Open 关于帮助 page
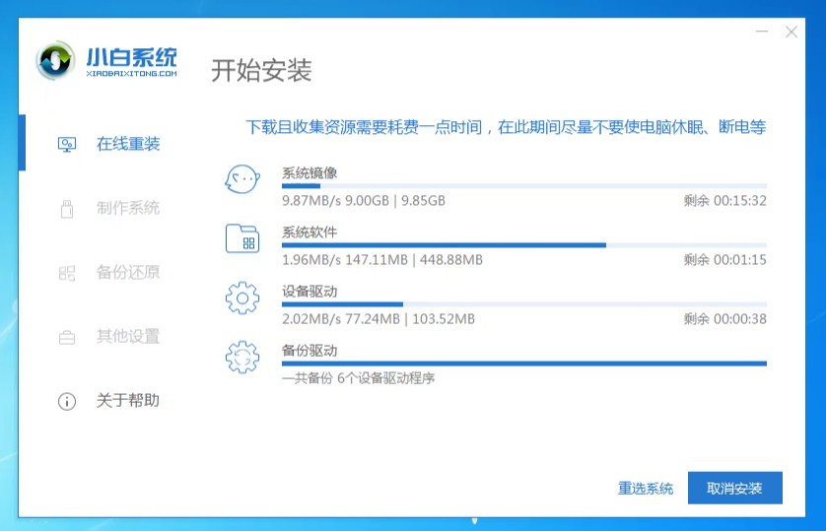This screenshot has width=826, height=531. pyautogui.click(x=127, y=401)
